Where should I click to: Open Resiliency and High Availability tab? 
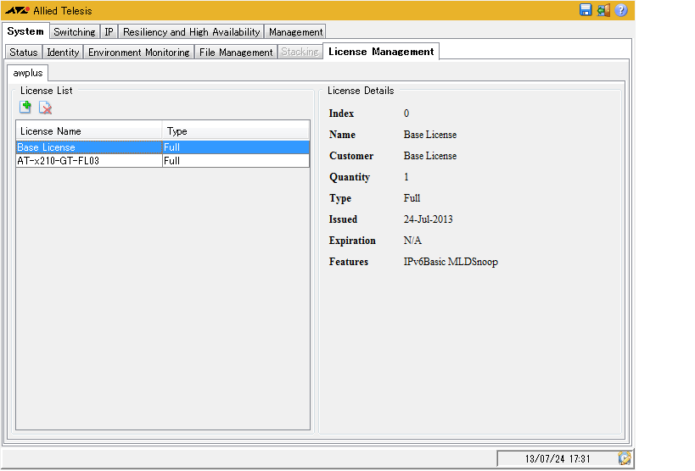click(x=191, y=32)
